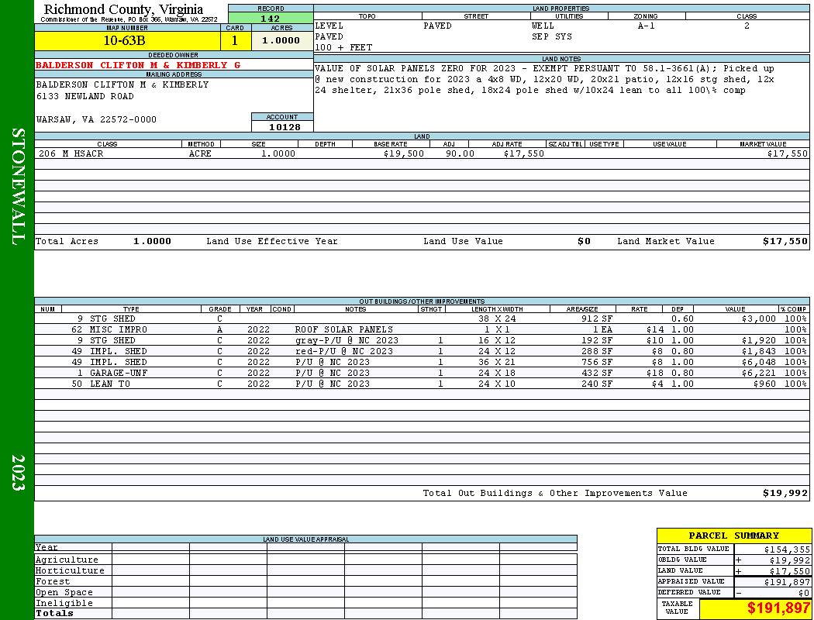
Task: Click the Forest row label
Action: click(53, 581)
